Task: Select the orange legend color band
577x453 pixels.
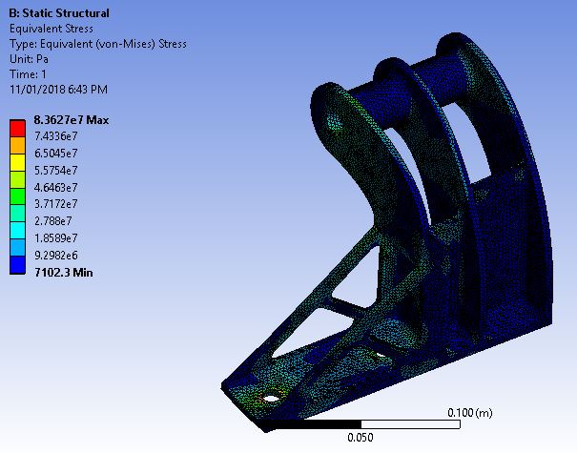Action: [x=16, y=144]
